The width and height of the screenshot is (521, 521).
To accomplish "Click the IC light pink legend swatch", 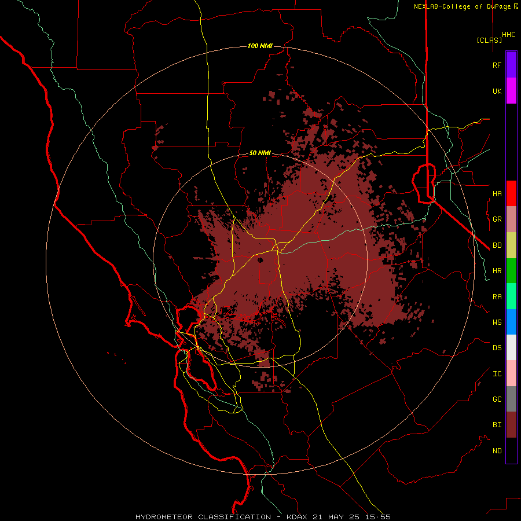I will click(x=511, y=373).
